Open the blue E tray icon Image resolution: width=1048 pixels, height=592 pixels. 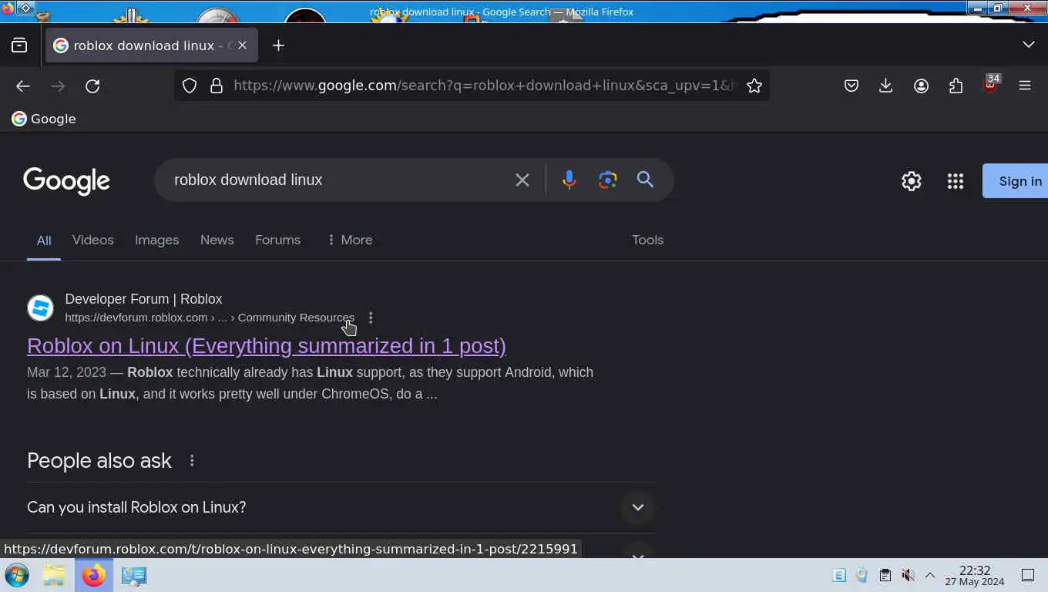[x=839, y=575]
